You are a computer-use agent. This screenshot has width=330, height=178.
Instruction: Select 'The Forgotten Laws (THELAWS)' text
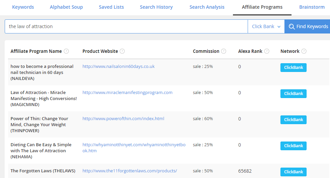tap(43, 171)
